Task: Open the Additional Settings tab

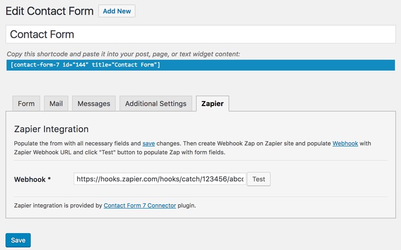Action: (156, 104)
